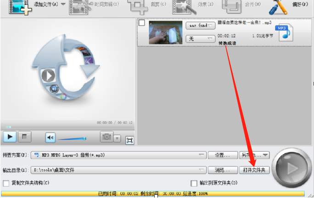This screenshot has width=314, height=198.
Task: Click the 00:00:00 / 00:02:12 time display
Action: click(x=115, y=123)
